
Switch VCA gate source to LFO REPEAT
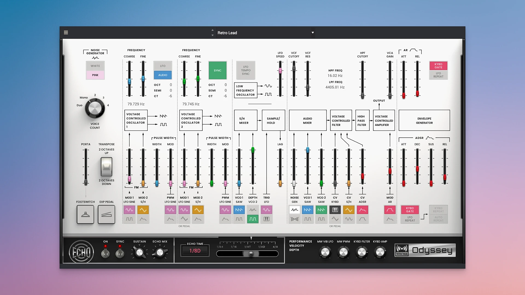tap(438, 75)
